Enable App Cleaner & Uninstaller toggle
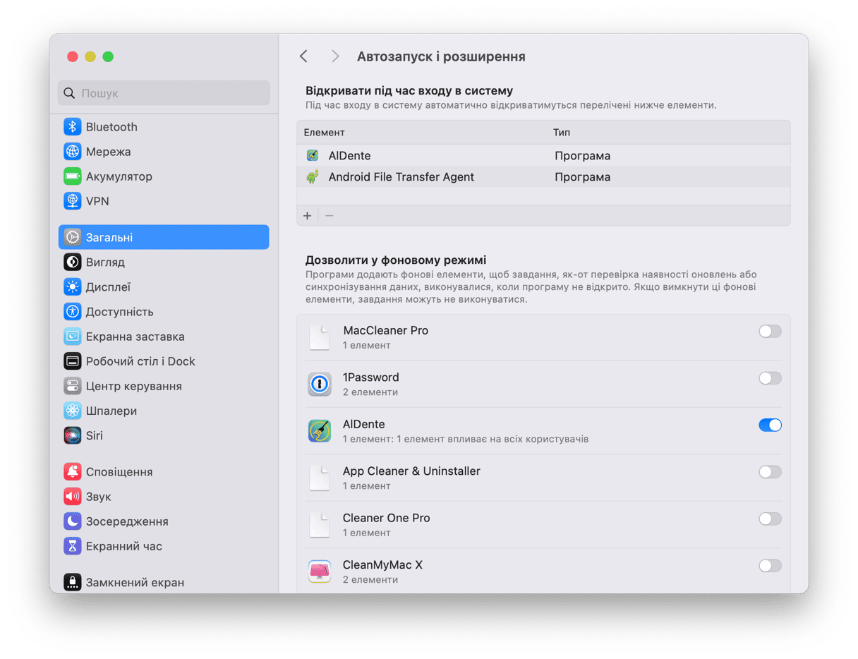This screenshot has width=858, height=659. point(770,472)
